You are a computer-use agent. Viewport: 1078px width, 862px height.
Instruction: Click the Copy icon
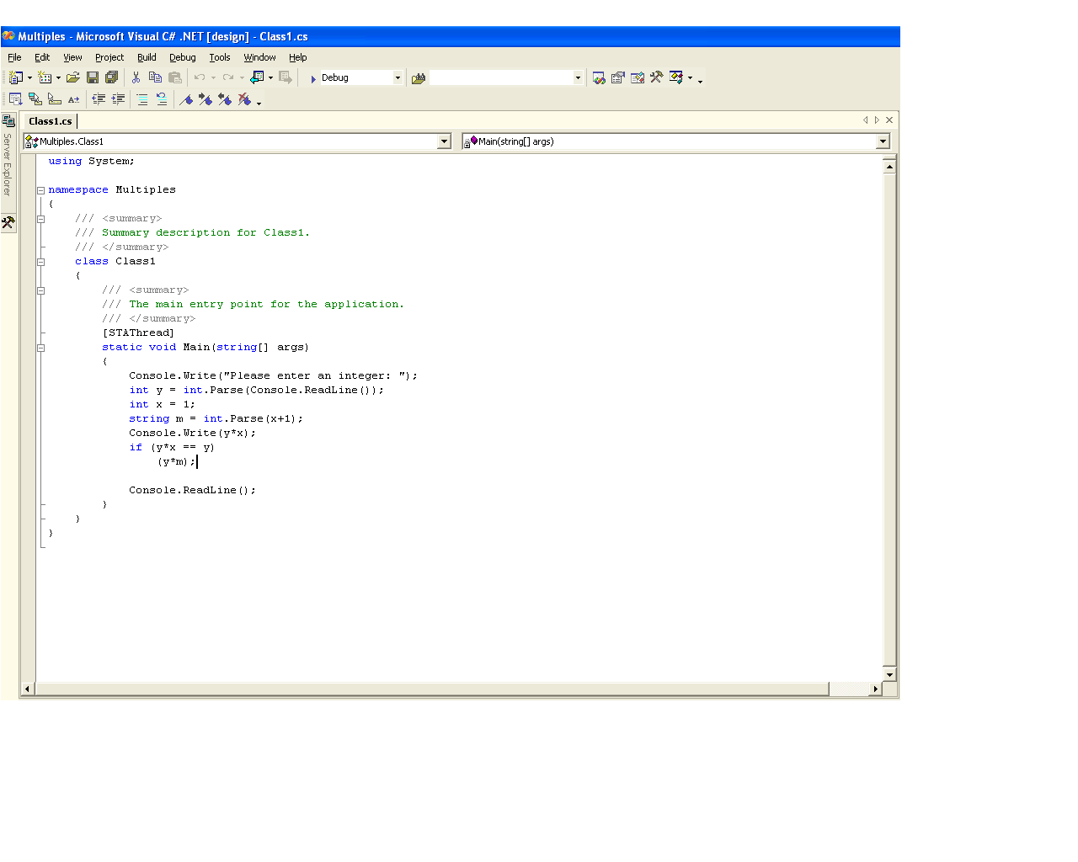pyautogui.click(x=155, y=77)
